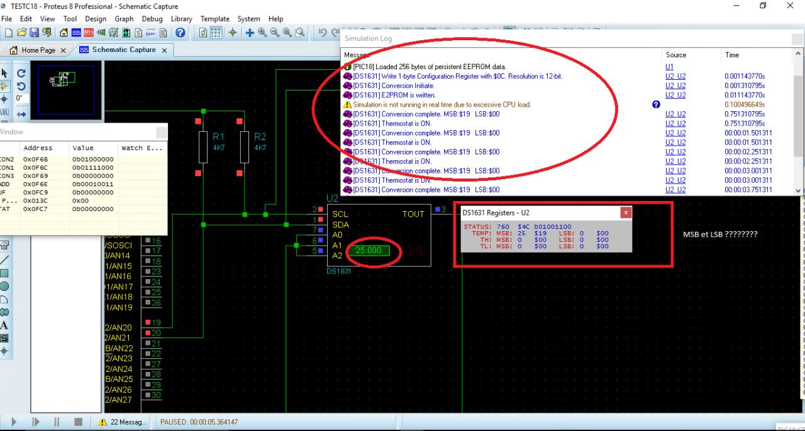The image size is (805, 431).
Task: Open PCB Layout via the ARES toolbar icon
Action: (89, 33)
